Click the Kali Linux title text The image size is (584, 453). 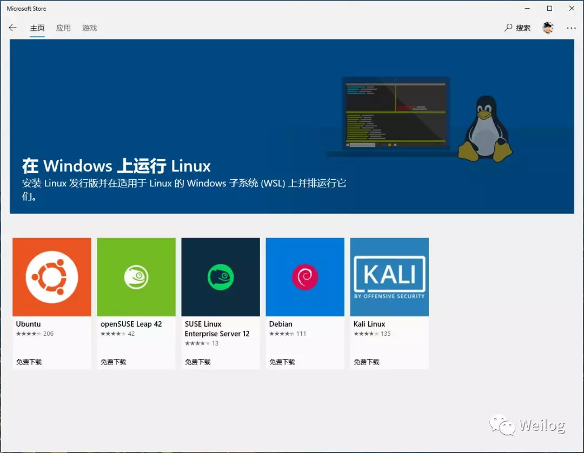point(369,324)
